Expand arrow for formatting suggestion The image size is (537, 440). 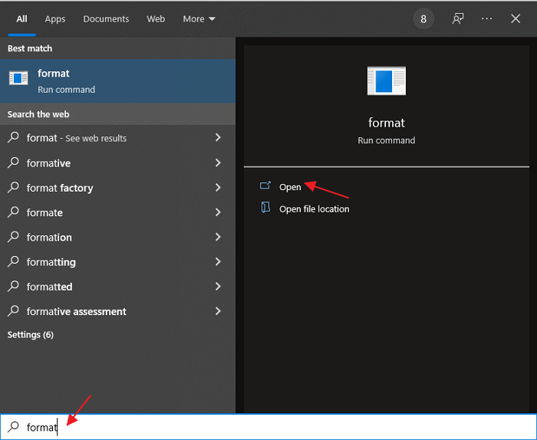218,261
